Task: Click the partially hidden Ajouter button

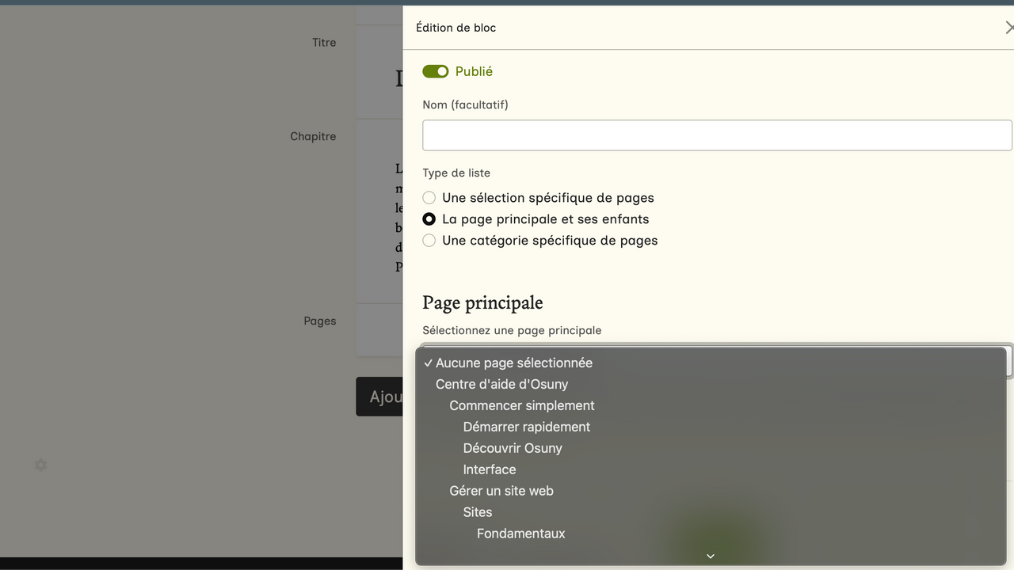Action: pos(379,397)
